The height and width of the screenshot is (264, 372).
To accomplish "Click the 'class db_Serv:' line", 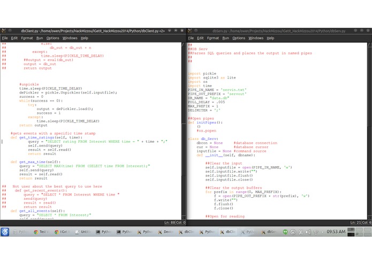I will [x=203, y=139].
